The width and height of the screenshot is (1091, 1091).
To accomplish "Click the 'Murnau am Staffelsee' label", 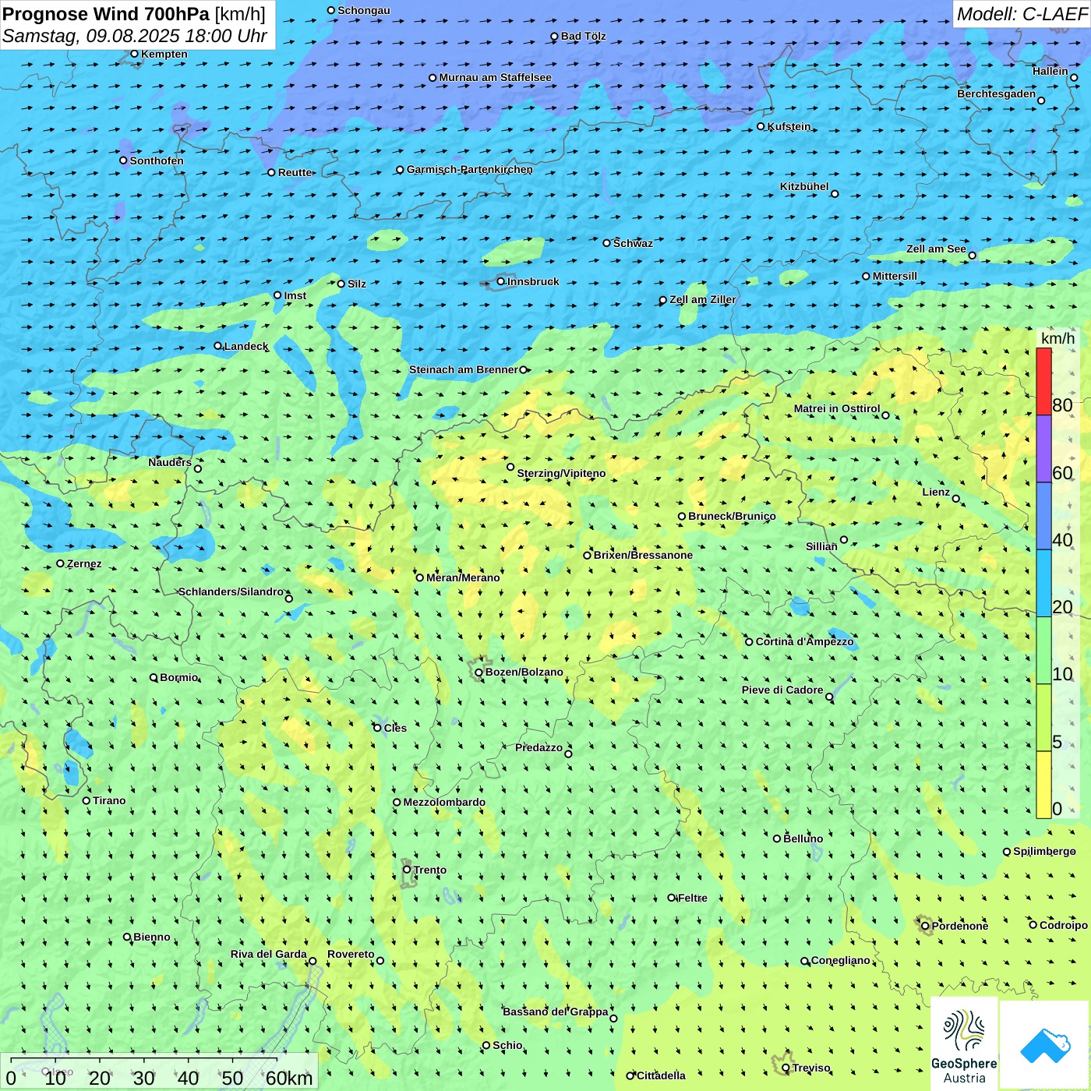I will 495,77.
